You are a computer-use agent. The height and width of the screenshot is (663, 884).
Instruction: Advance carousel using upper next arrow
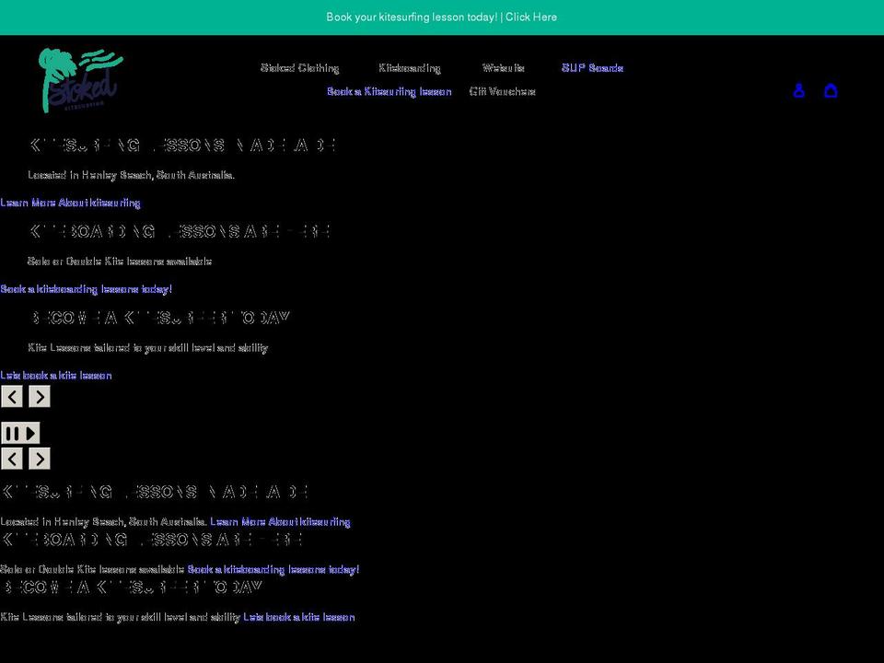[x=40, y=396]
